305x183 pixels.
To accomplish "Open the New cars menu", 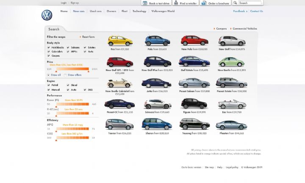I will [x=79, y=11].
